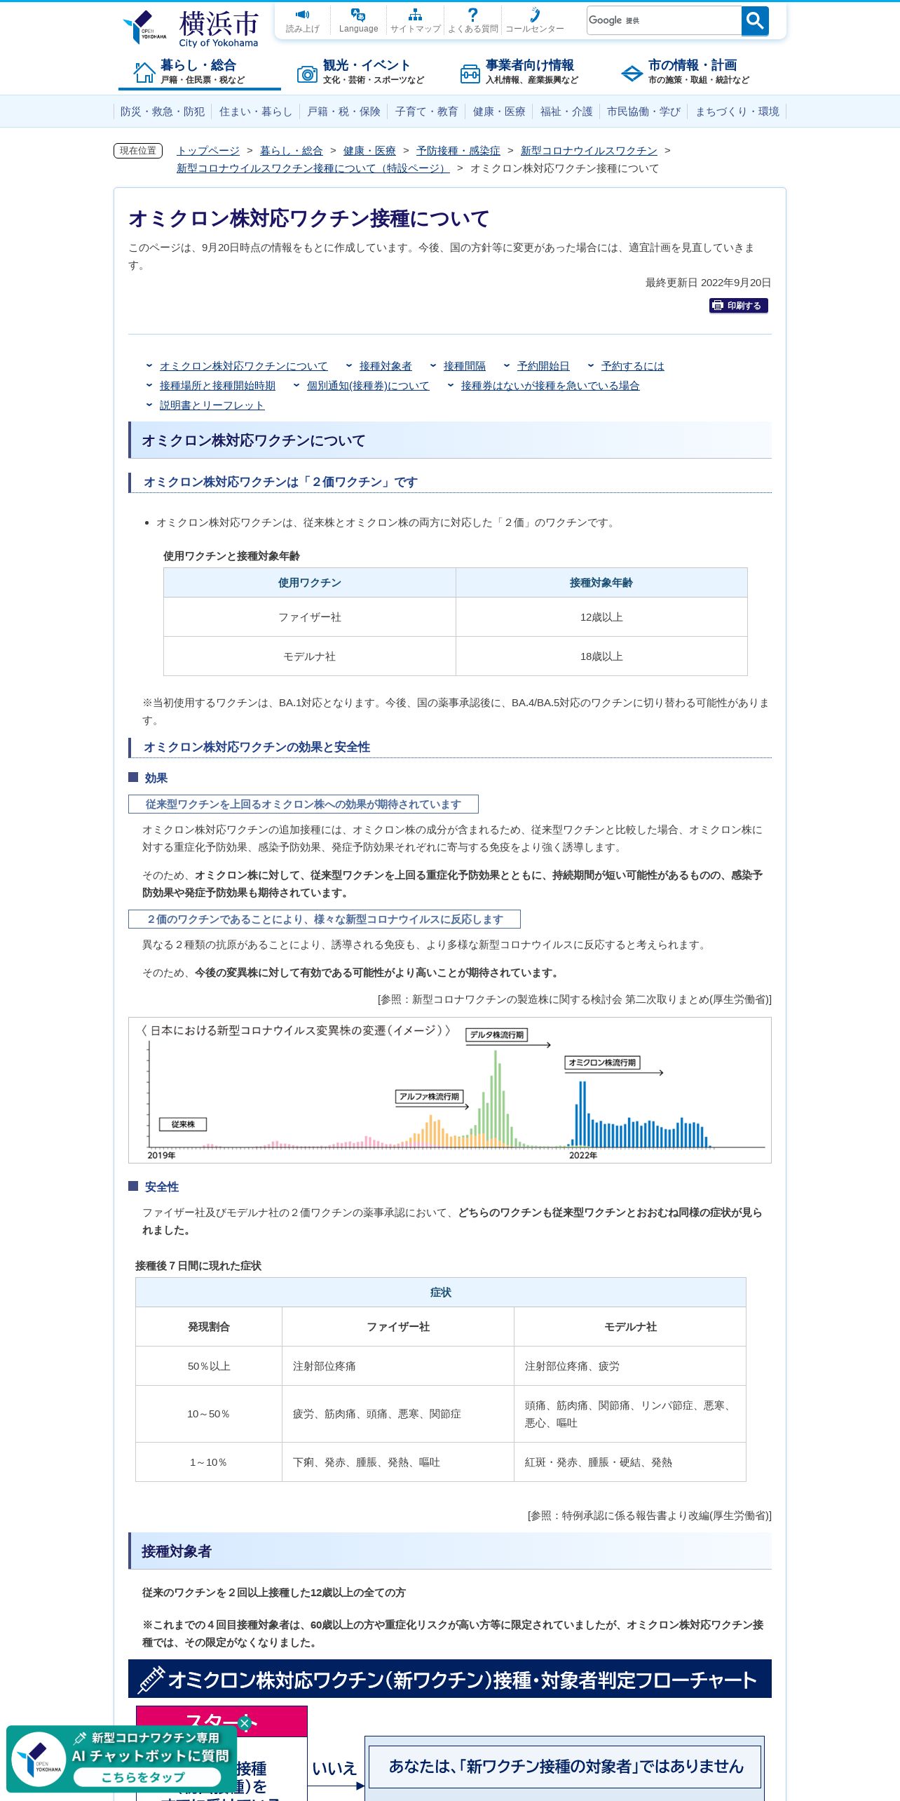Click the 50％以上 symptom rate cell
Screen dimensions: 900x1801
(x=209, y=1366)
